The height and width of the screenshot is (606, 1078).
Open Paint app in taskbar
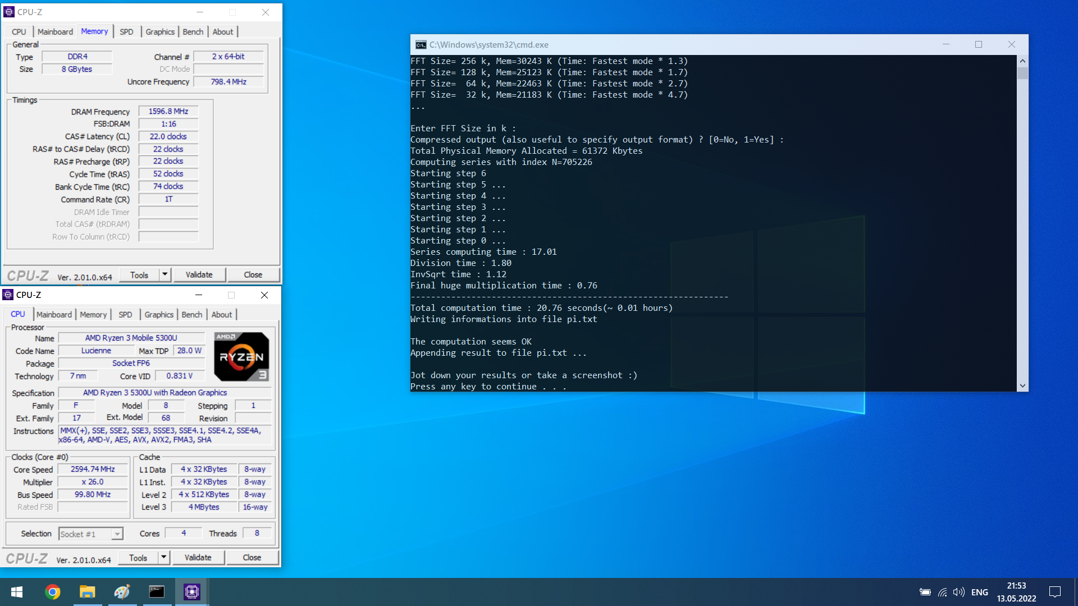point(122,592)
